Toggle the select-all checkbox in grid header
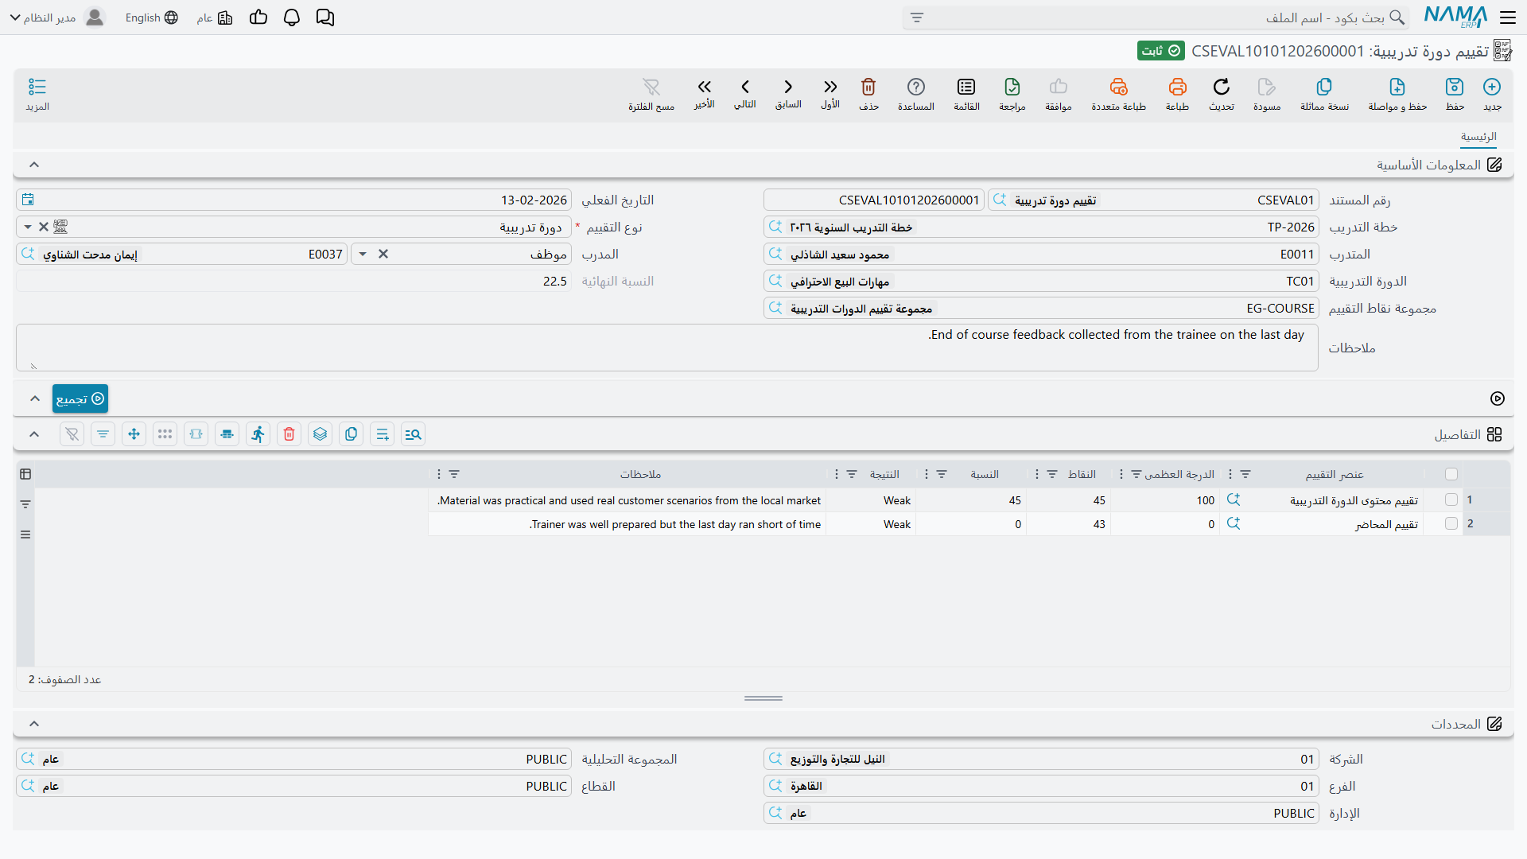 pyautogui.click(x=1451, y=474)
